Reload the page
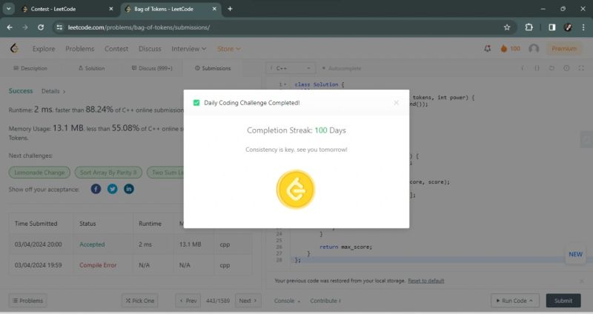Viewport: 593px width, 314px height. click(41, 27)
